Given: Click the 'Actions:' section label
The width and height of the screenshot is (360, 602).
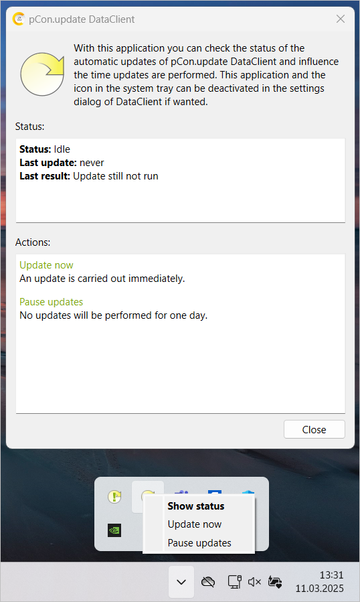Looking at the screenshot, I should click(33, 242).
